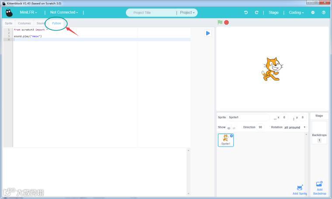Click the cat sprite on stage
The image size is (332, 199).
pyautogui.click(x=272, y=69)
